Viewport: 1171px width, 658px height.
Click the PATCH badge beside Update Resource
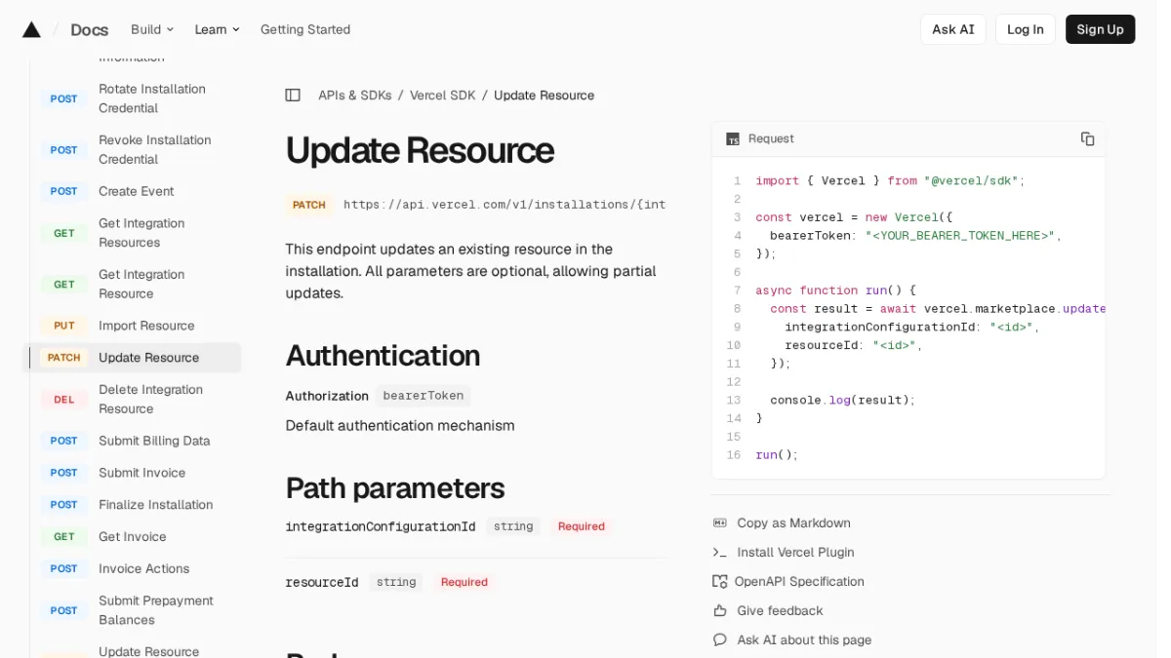click(x=64, y=358)
